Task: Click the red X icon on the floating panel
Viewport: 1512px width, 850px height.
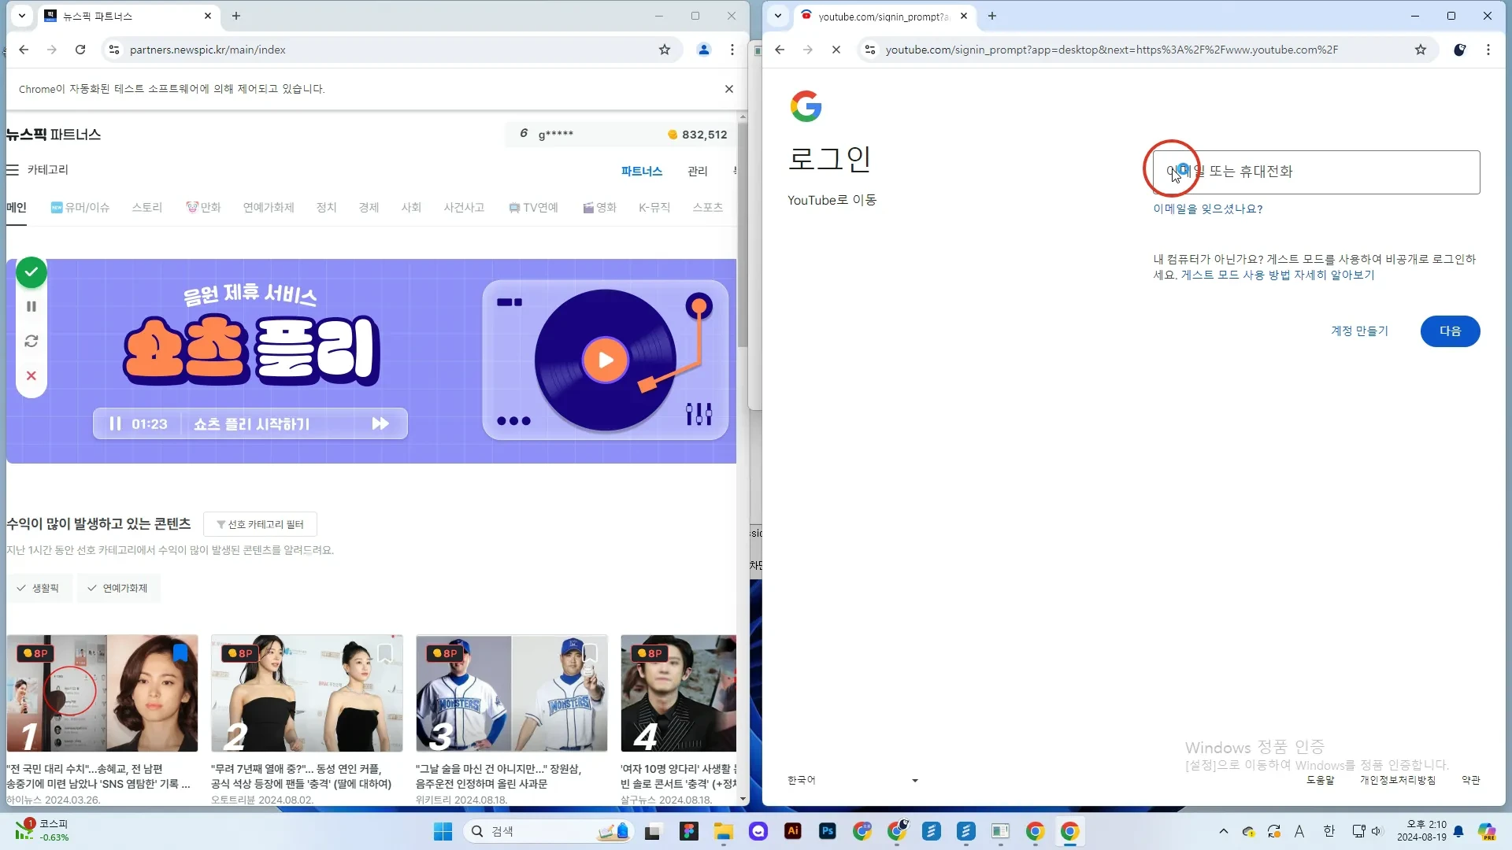Action: point(31,375)
